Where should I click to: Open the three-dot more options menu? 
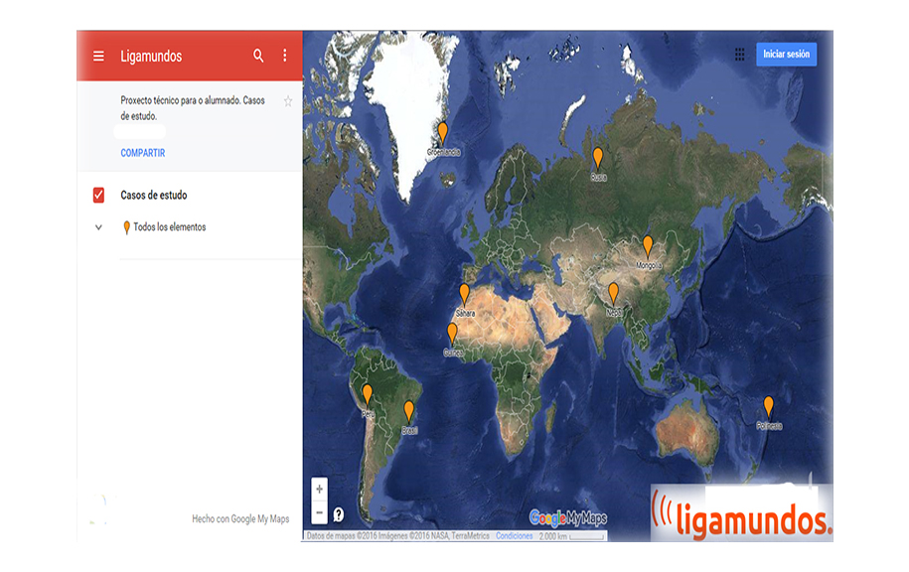click(x=285, y=55)
